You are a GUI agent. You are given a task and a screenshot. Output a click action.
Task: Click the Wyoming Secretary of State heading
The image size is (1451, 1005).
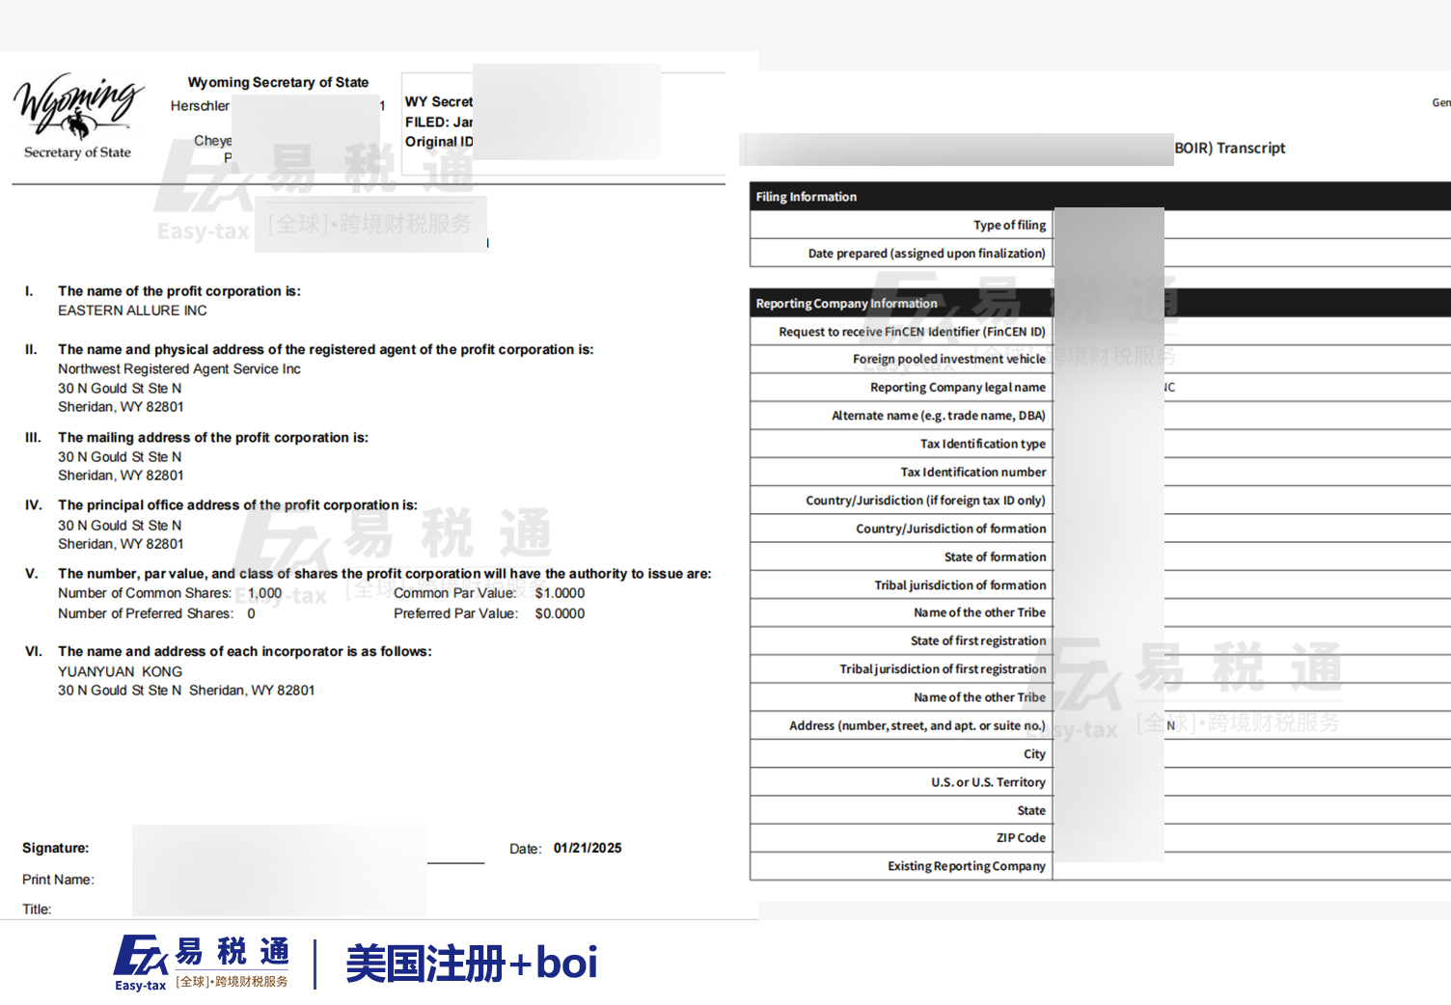(x=278, y=82)
